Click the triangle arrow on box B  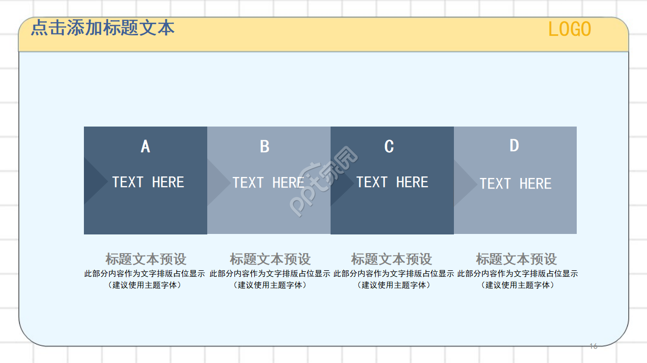[216, 182]
